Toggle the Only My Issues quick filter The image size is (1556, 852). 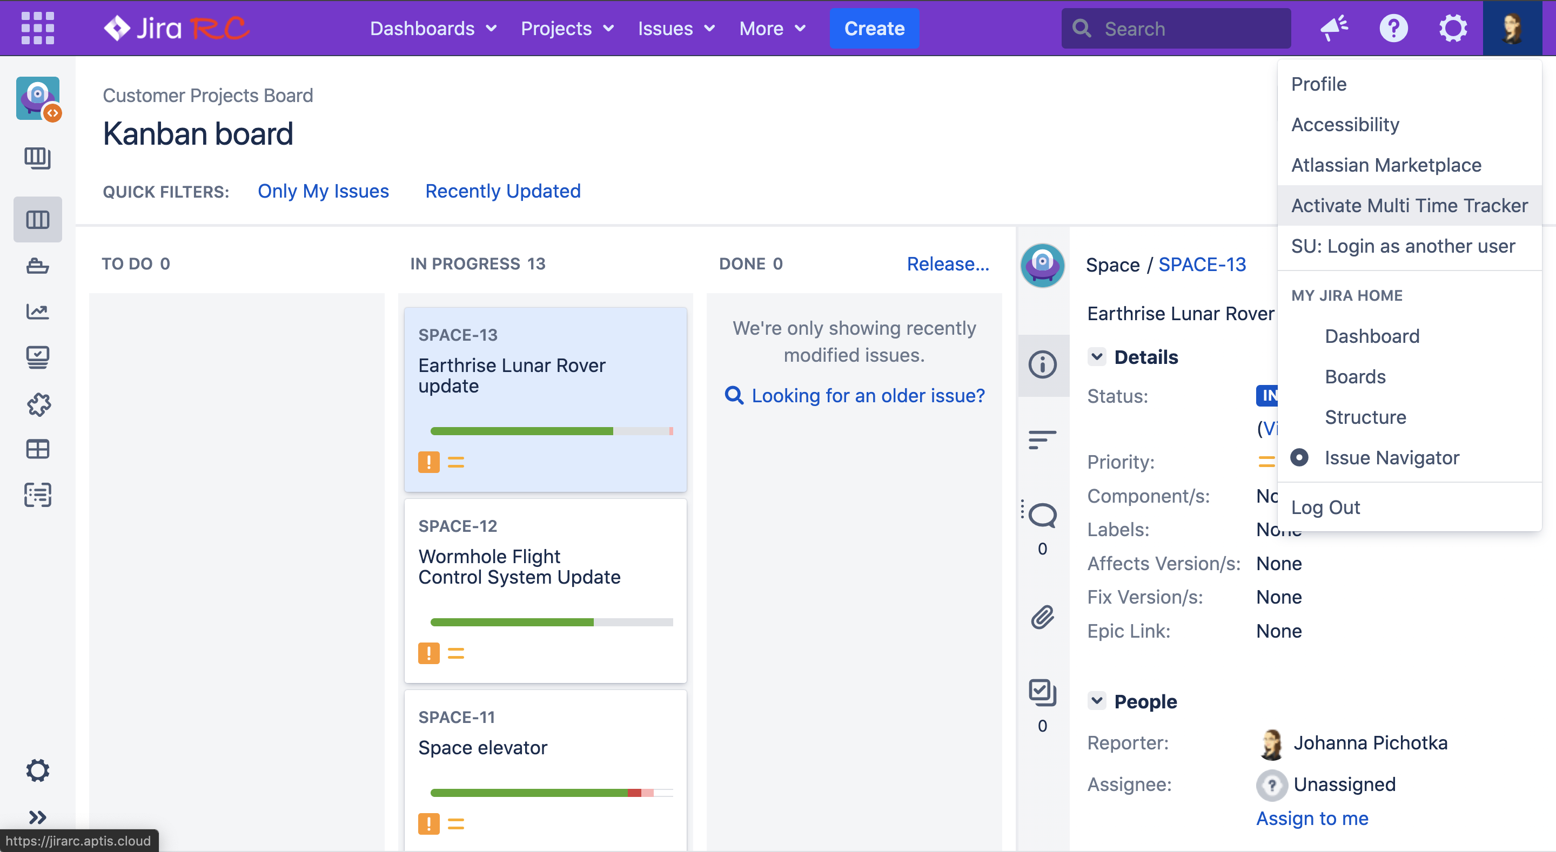[x=323, y=191]
